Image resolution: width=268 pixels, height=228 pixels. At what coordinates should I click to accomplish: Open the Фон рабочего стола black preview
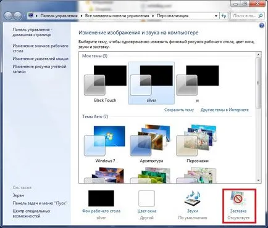tap(101, 198)
